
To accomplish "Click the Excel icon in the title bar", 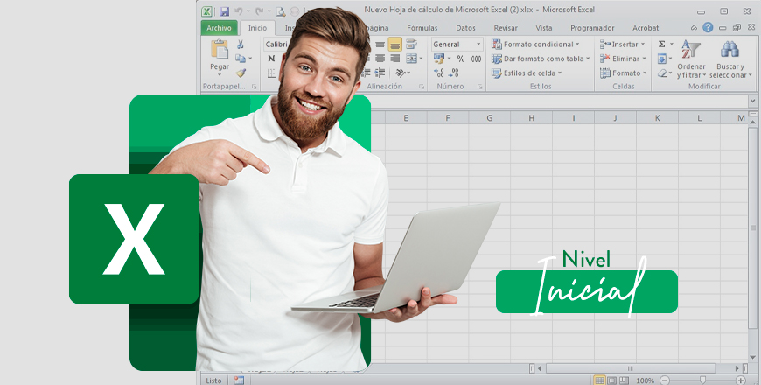I will click(x=206, y=11).
